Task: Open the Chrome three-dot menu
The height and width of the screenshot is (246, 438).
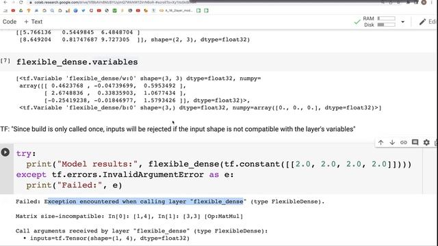Action: click(x=432, y=2)
